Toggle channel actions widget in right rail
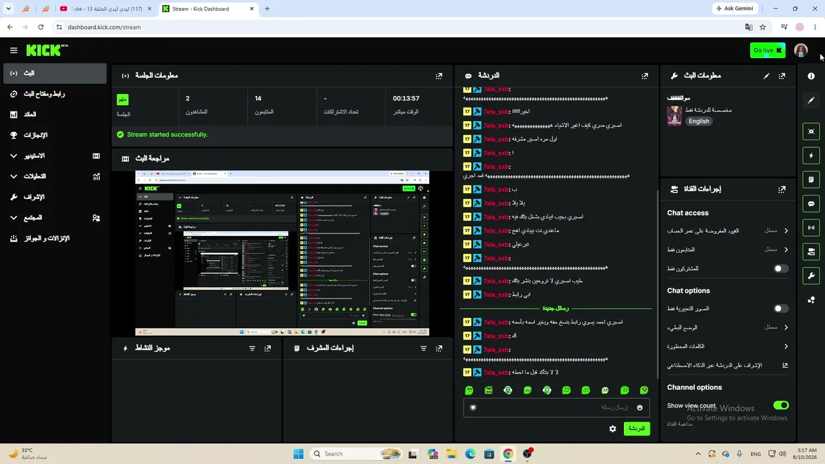 [x=811, y=252]
